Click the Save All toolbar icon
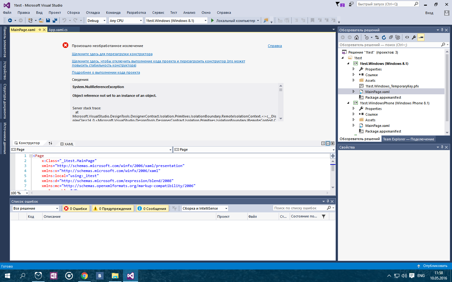The width and height of the screenshot is (452, 282). tap(55, 20)
